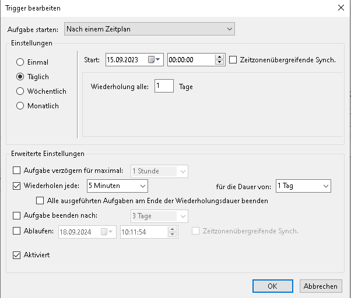
Task: Enable Aufgabe beenden nach checkbox
Action: pos(16,216)
